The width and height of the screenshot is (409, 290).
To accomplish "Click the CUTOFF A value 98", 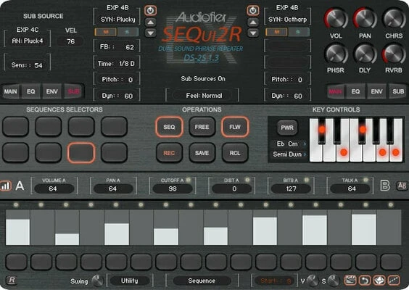I will click(173, 188).
